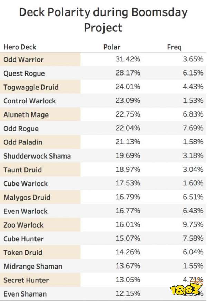Click Odd Paladin's 21.13% polar value
The height and width of the screenshot is (301, 207).
click(128, 142)
